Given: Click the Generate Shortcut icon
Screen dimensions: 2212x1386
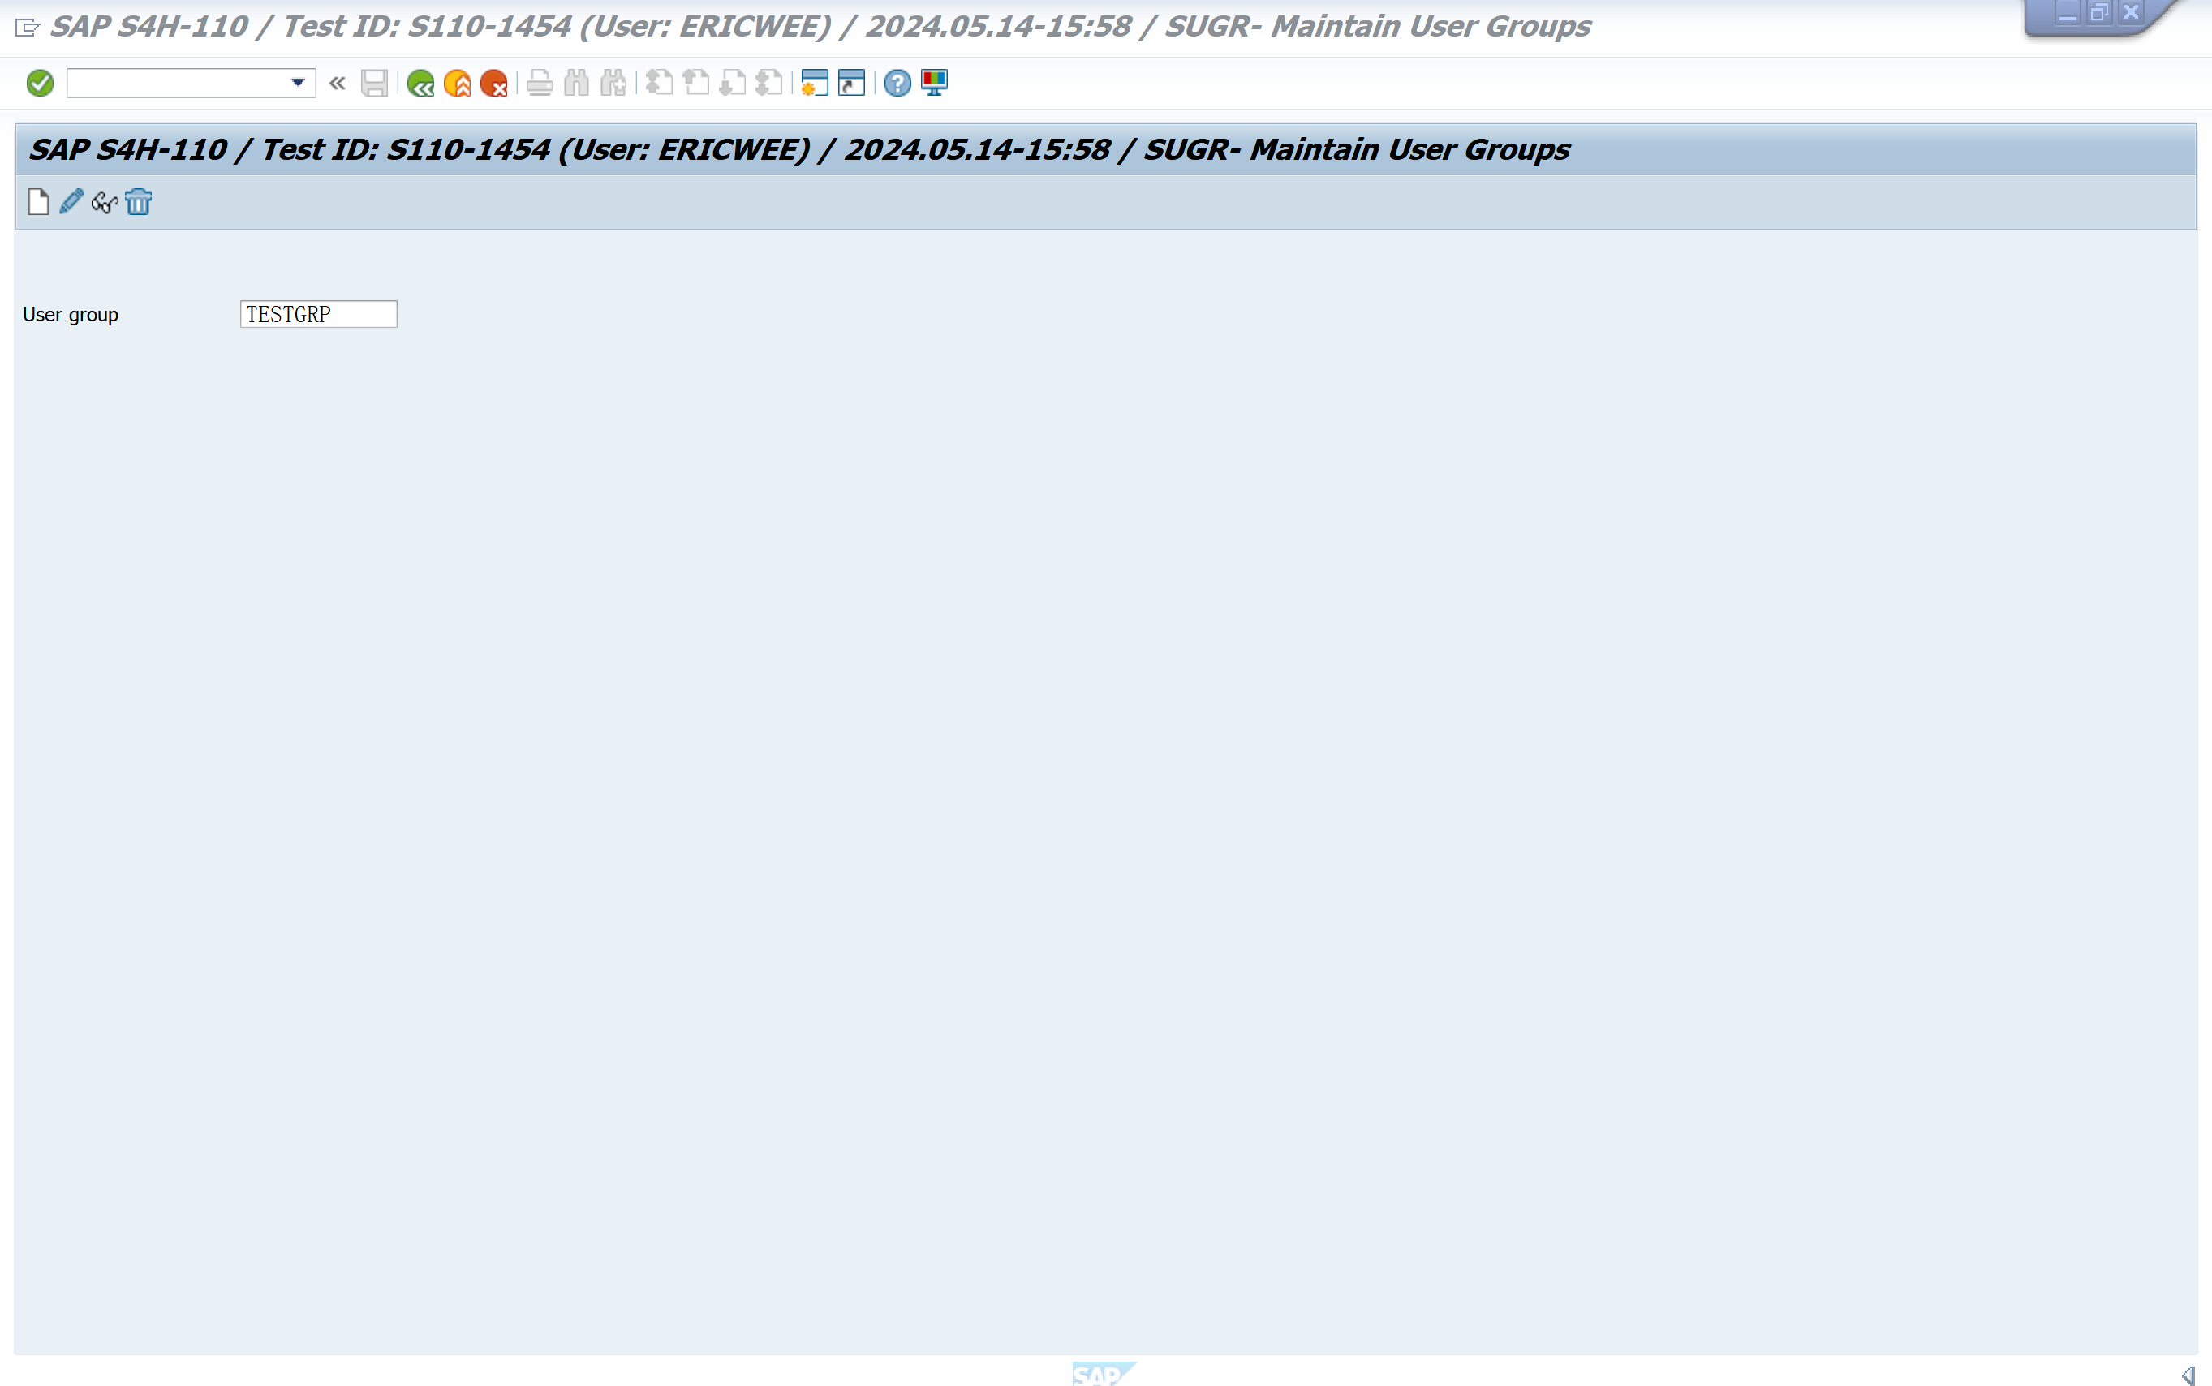Looking at the screenshot, I should pos(852,84).
